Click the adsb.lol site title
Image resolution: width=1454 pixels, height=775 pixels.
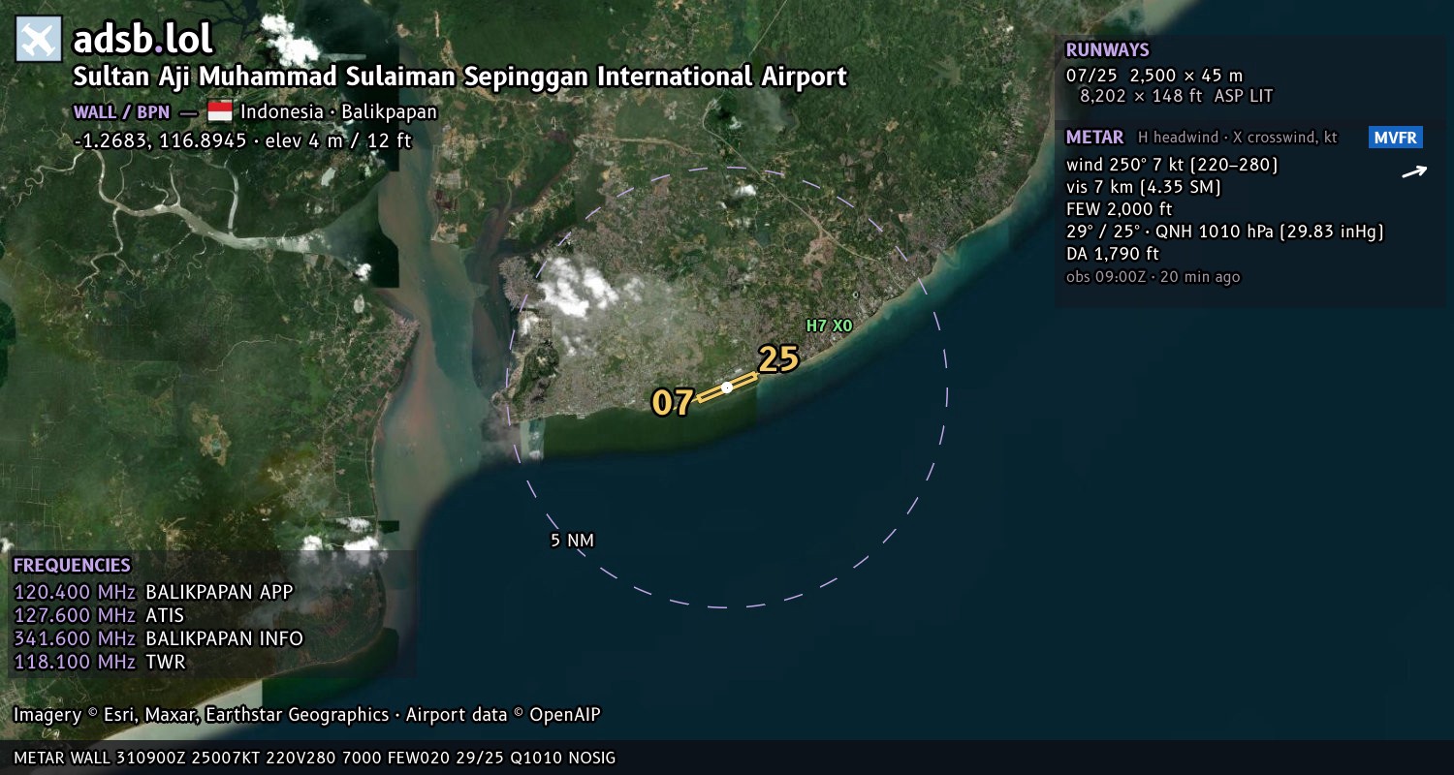click(142, 40)
